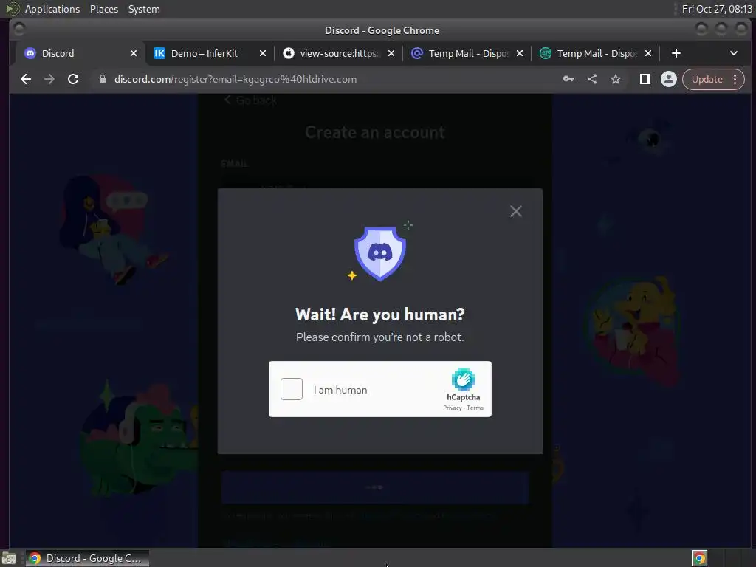Toggle the Chrome side panel

click(x=645, y=79)
